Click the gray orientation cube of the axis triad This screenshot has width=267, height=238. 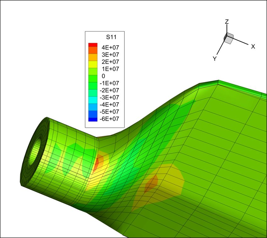tap(228, 38)
